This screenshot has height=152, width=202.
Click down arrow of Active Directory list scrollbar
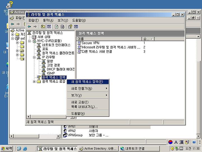coord(198,136)
